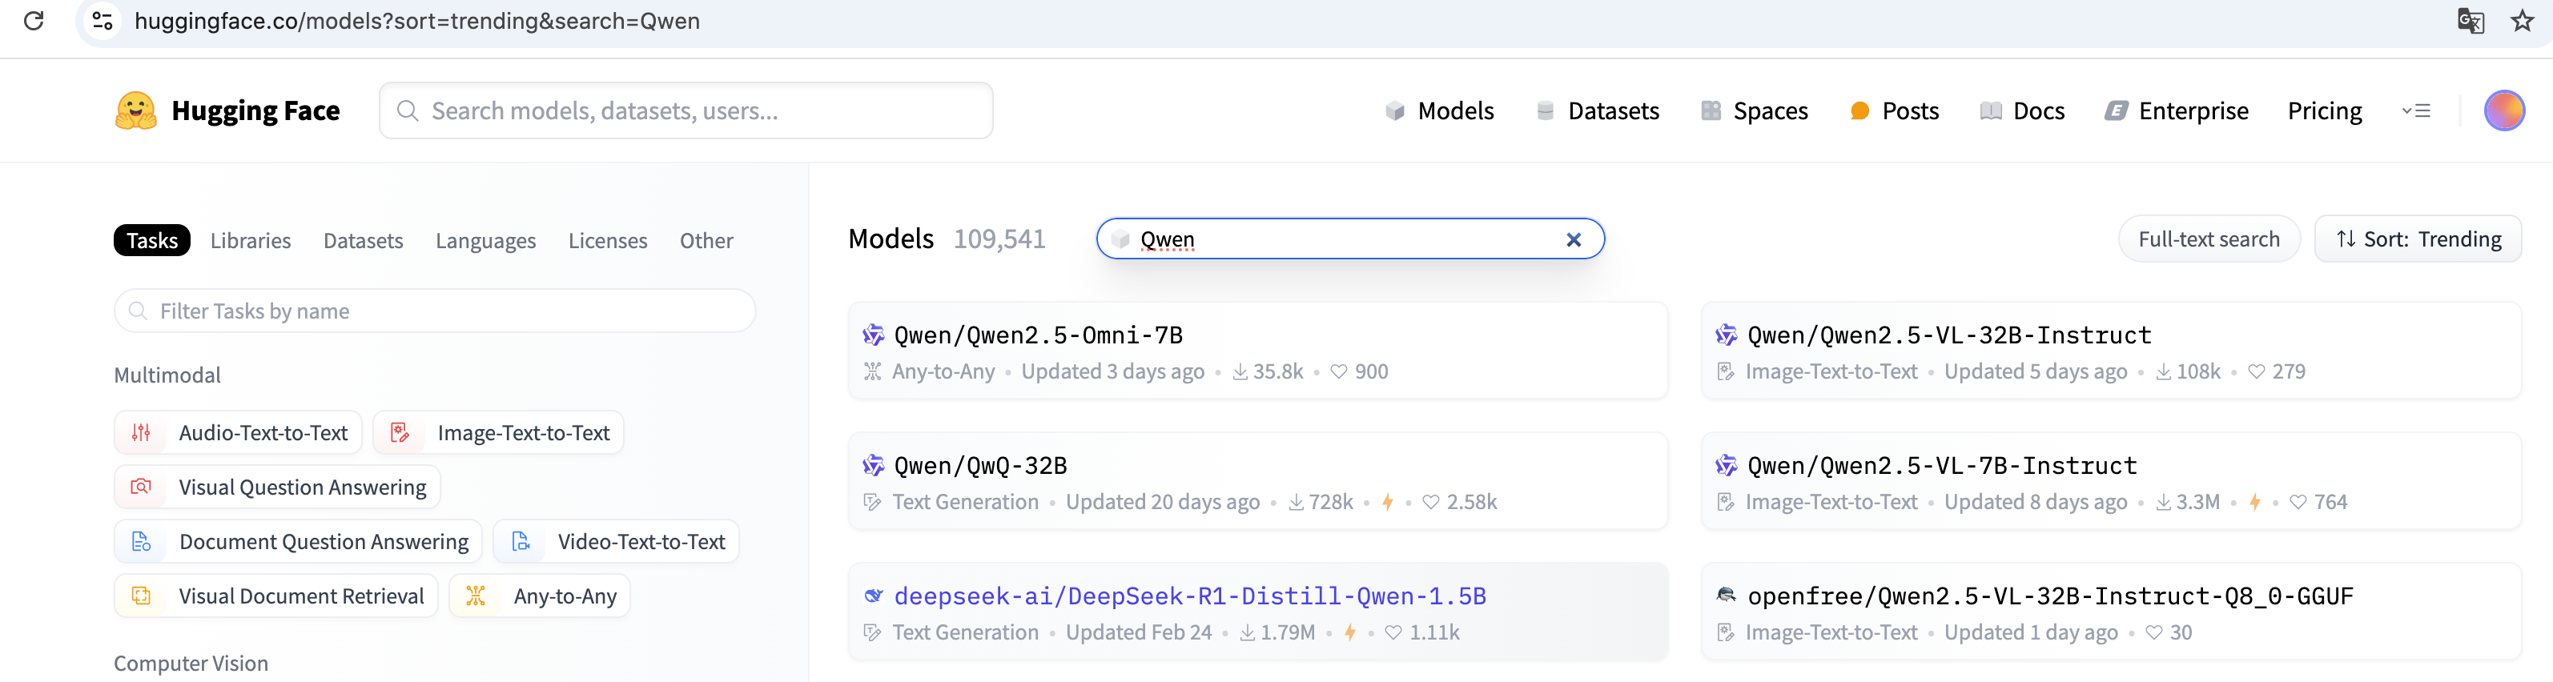Click the Spaces icon in top nav

pyautogui.click(x=1711, y=111)
